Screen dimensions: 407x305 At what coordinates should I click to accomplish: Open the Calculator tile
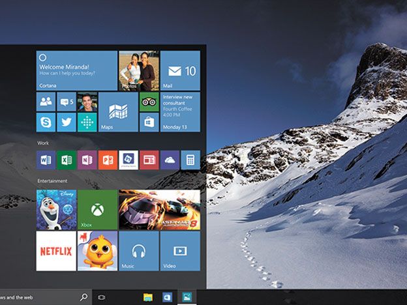(190, 160)
